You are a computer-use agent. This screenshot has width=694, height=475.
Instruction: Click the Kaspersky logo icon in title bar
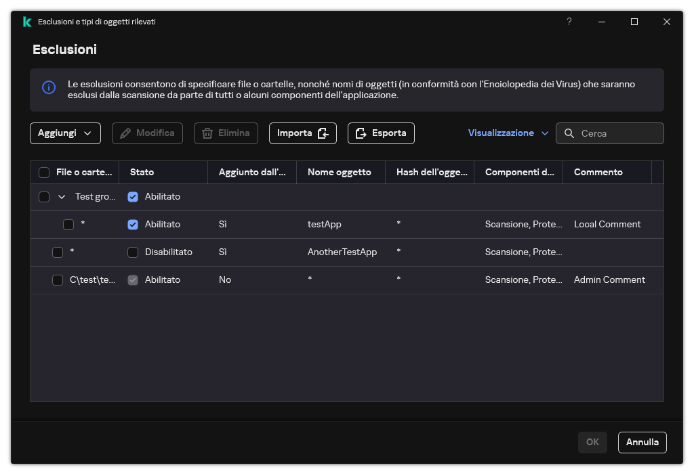(27, 22)
